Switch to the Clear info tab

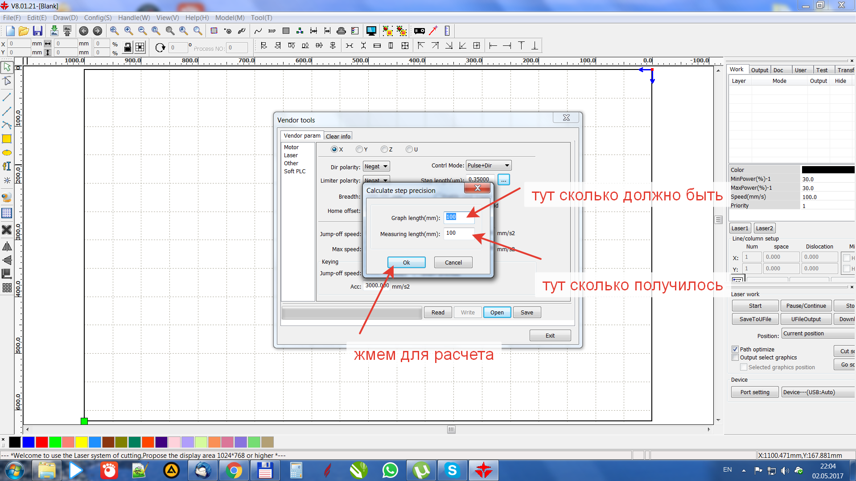coord(338,136)
